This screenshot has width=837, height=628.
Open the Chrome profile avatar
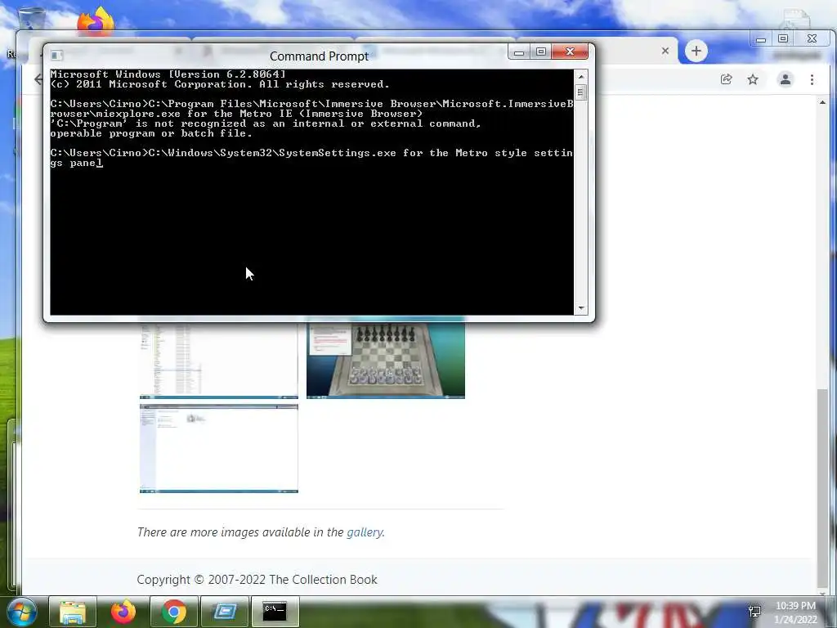click(x=786, y=79)
